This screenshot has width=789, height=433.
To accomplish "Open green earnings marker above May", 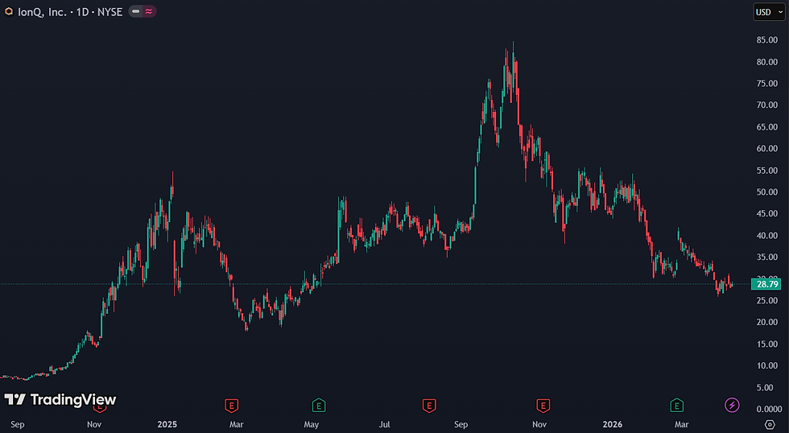I will (x=319, y=405).
